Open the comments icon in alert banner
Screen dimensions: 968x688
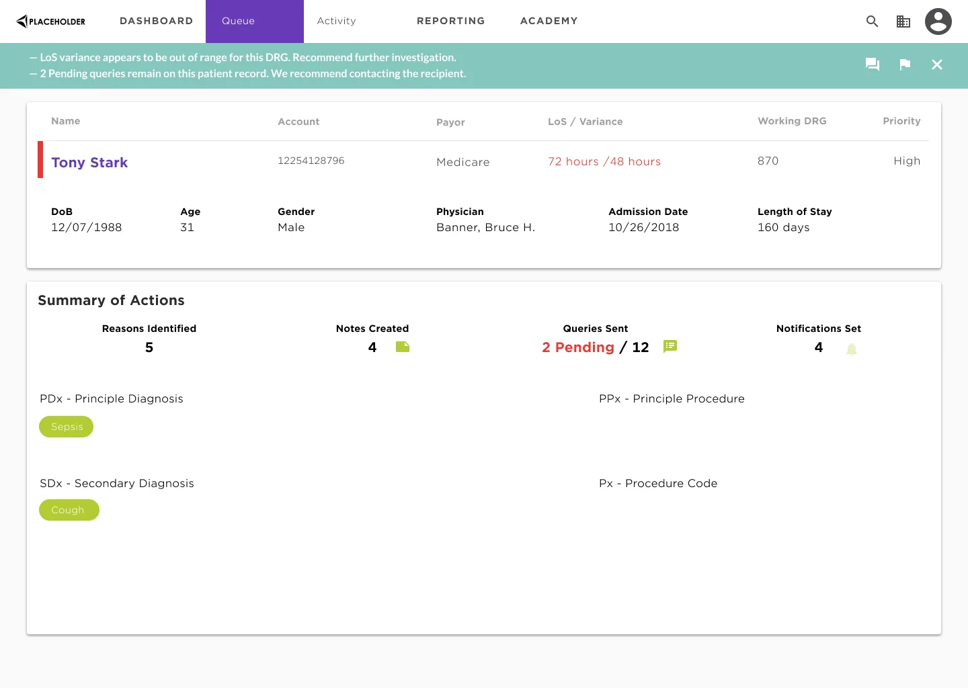point(873,64)
